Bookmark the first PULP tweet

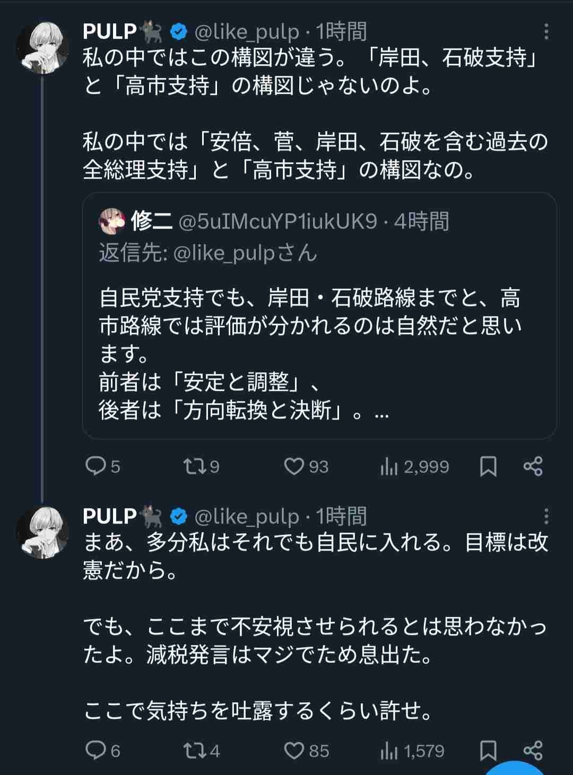(488, 467)
